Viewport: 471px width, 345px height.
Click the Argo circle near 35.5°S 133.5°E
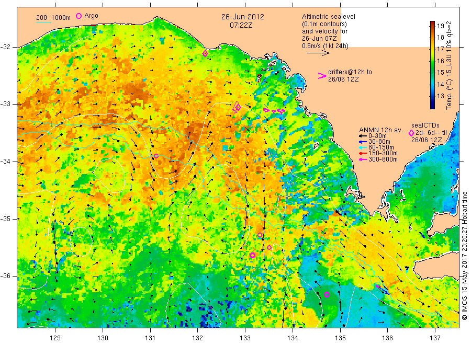click(269, 247)
